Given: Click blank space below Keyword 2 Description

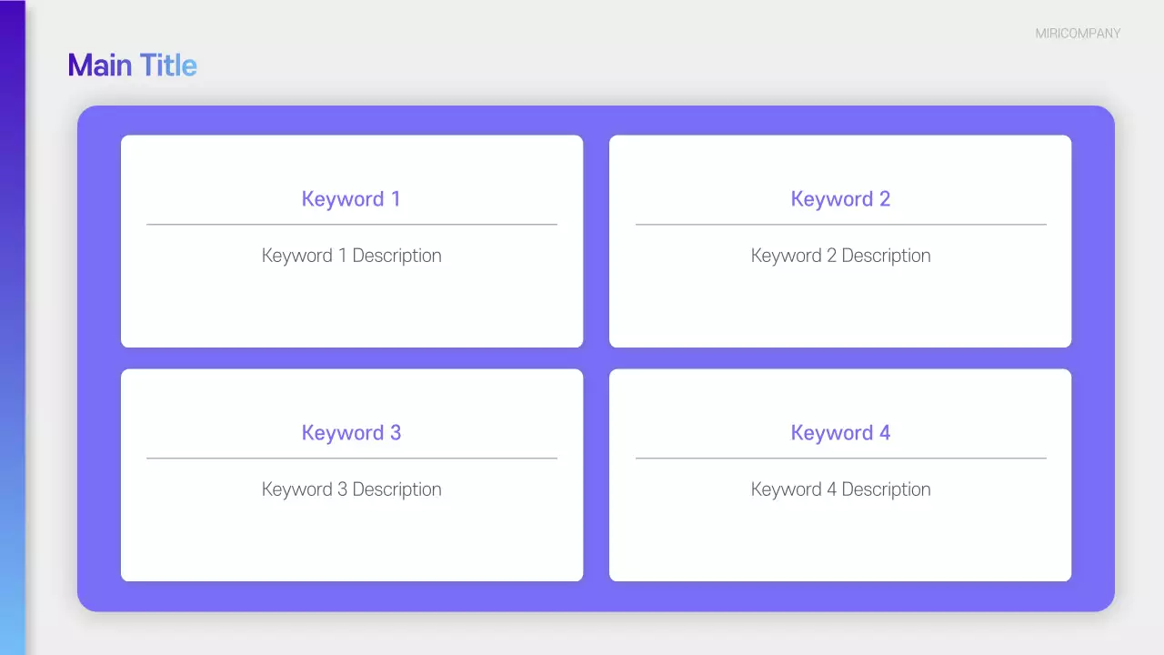Looking at the screenshot, I should coord(840,309).
